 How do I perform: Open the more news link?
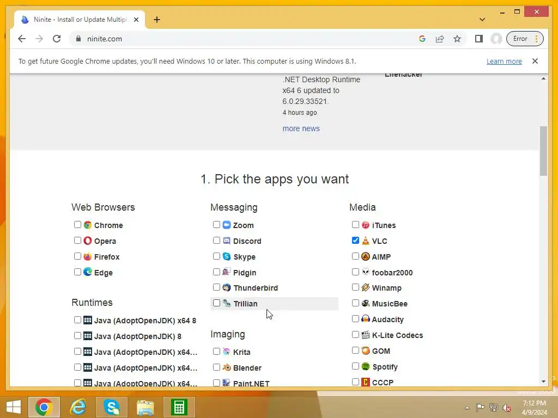point(301,128)
